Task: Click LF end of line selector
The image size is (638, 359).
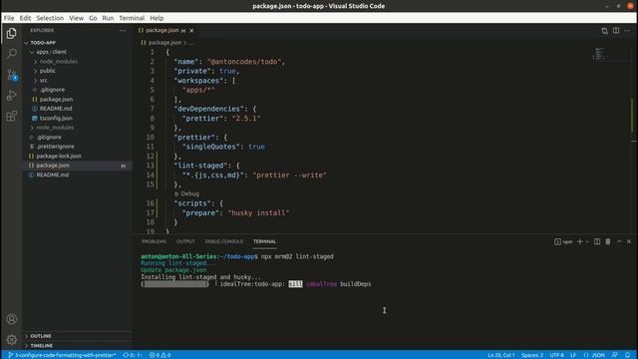Action: coord(573,355)
